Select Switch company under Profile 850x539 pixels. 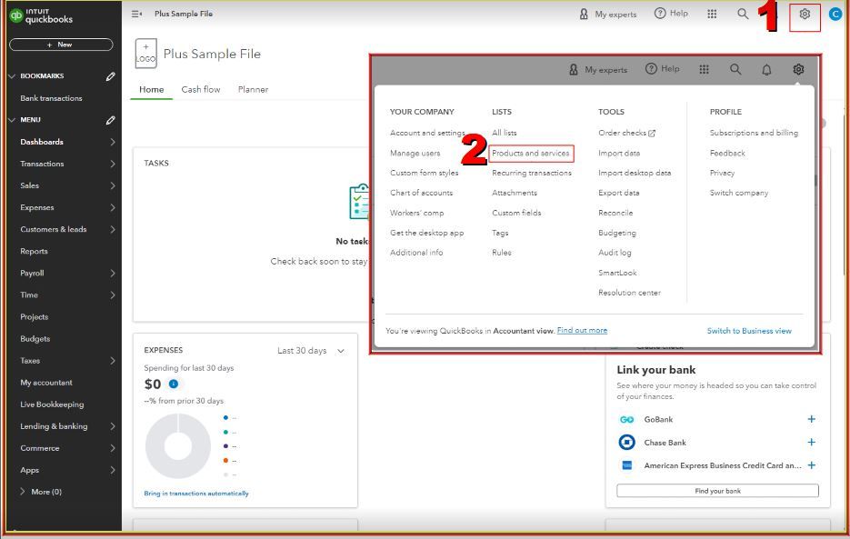pos(739,193)
